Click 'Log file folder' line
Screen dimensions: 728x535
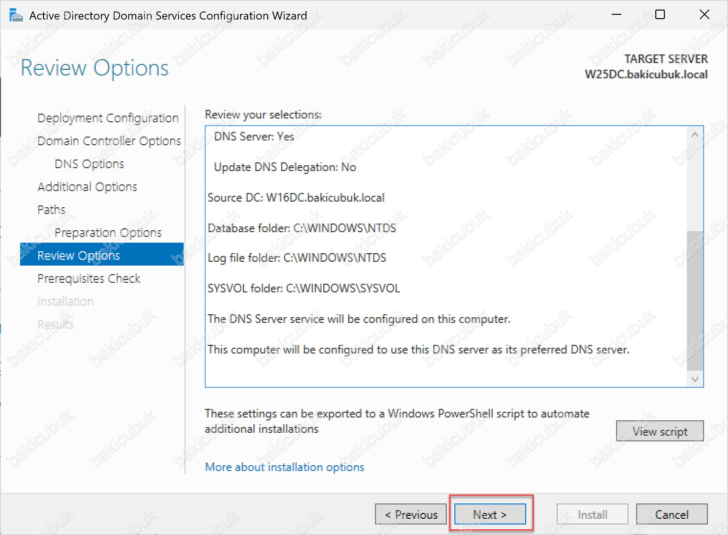[x=297, y=258]
